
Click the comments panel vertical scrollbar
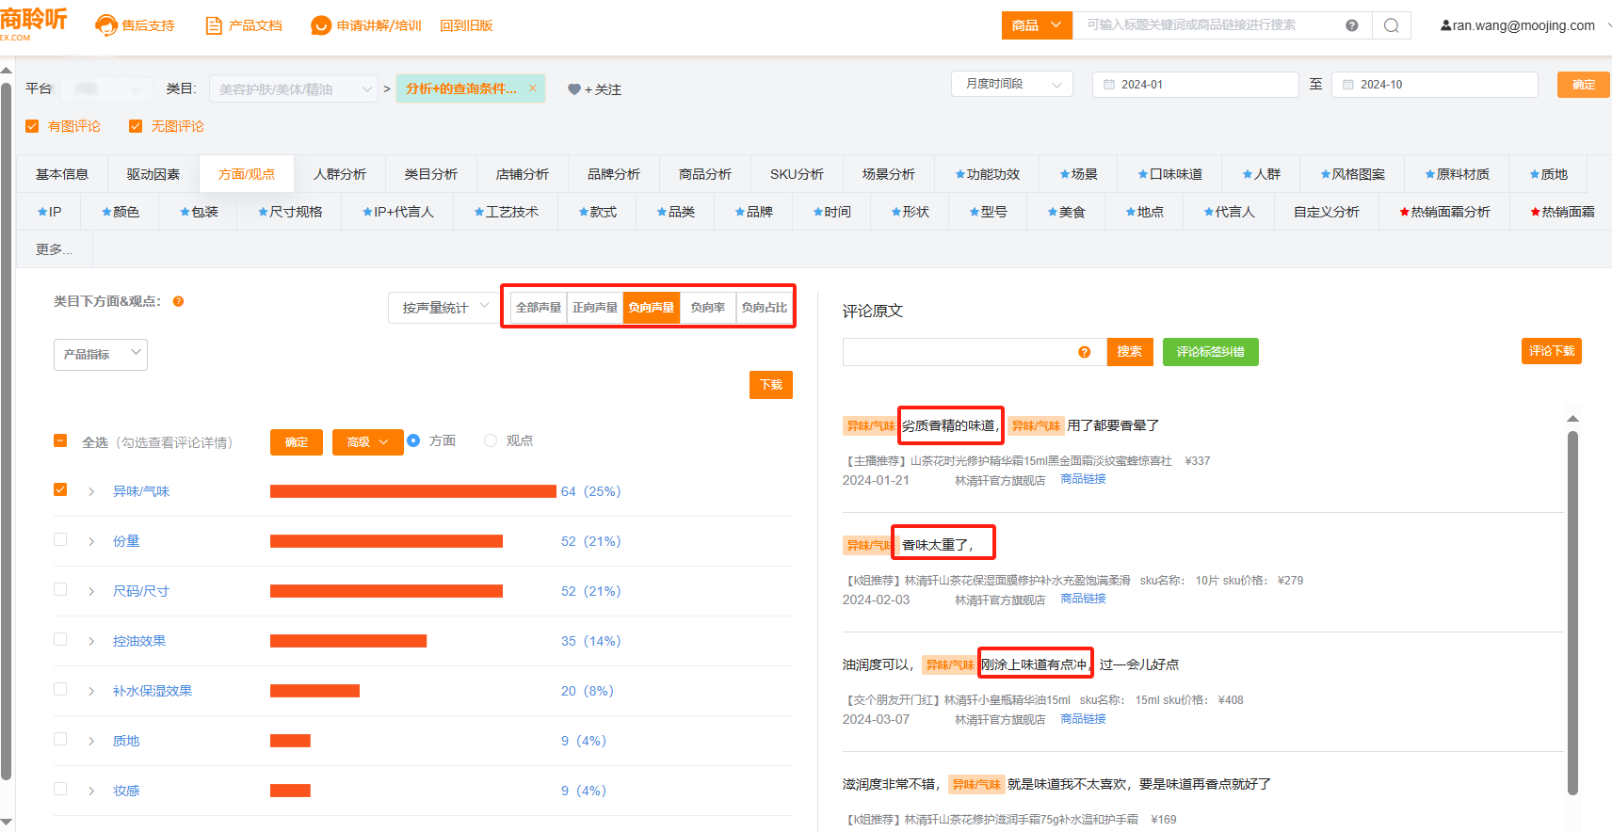[x=1572, y=612]
